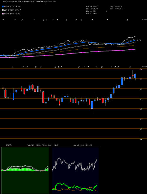Click the 'Pre V: 0.923 M' value
147x194 pixels.
pyautogui.click(x=117, y=9)
